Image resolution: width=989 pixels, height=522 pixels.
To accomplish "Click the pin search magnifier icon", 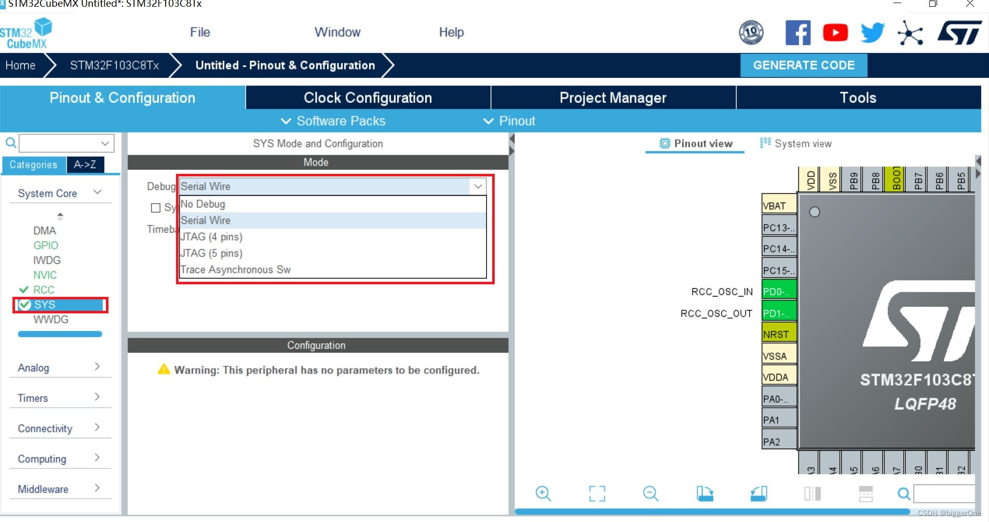I will 904,493.
